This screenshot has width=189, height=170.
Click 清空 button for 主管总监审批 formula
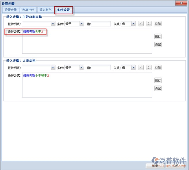[x=157, y=45]
